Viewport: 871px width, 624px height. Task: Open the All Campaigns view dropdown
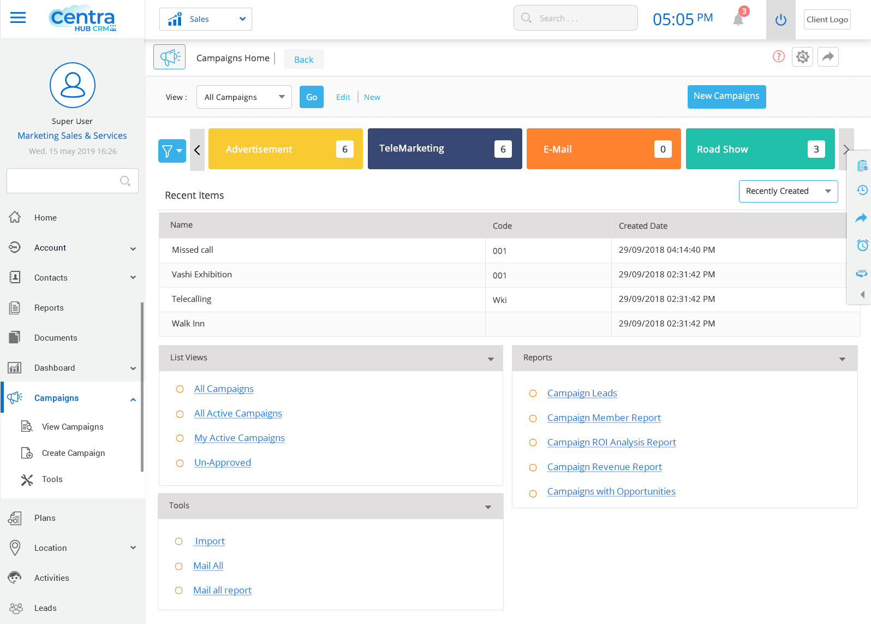(x=244, y=97)
